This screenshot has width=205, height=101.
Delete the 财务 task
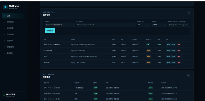[x=179, y=57]
